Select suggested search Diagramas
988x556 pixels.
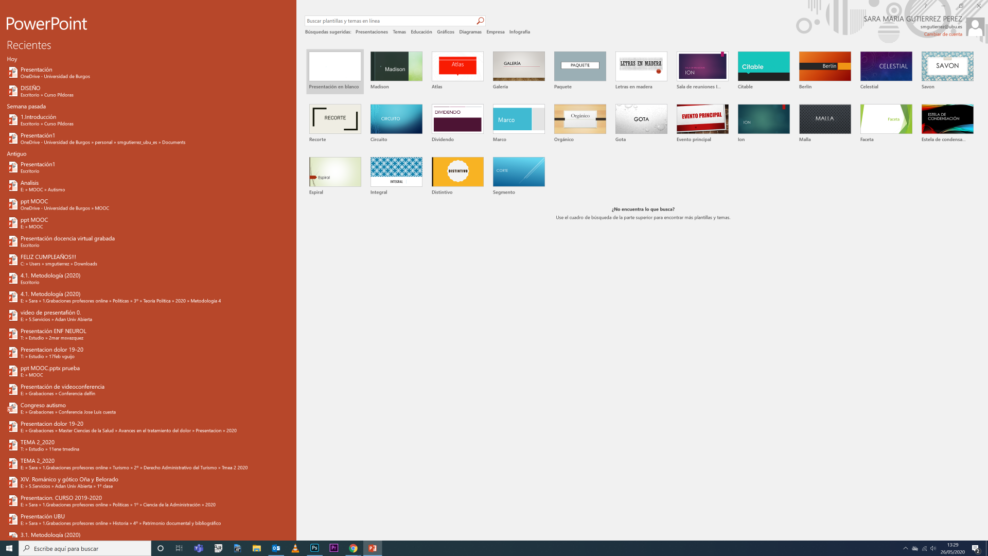[470, 32]
